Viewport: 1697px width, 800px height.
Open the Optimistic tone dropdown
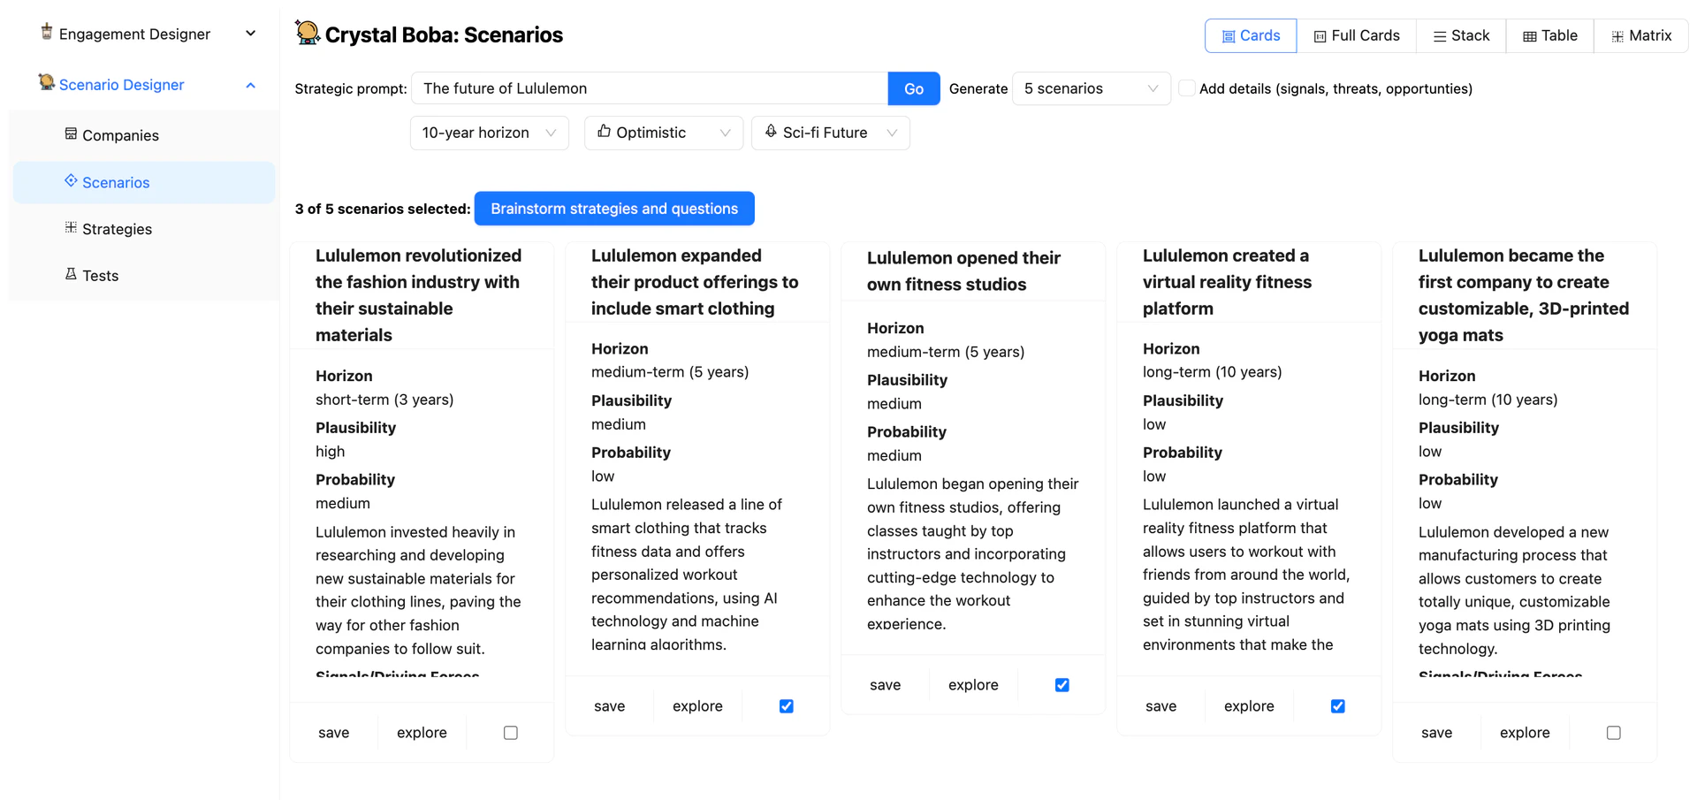click(x=663, y=133)
